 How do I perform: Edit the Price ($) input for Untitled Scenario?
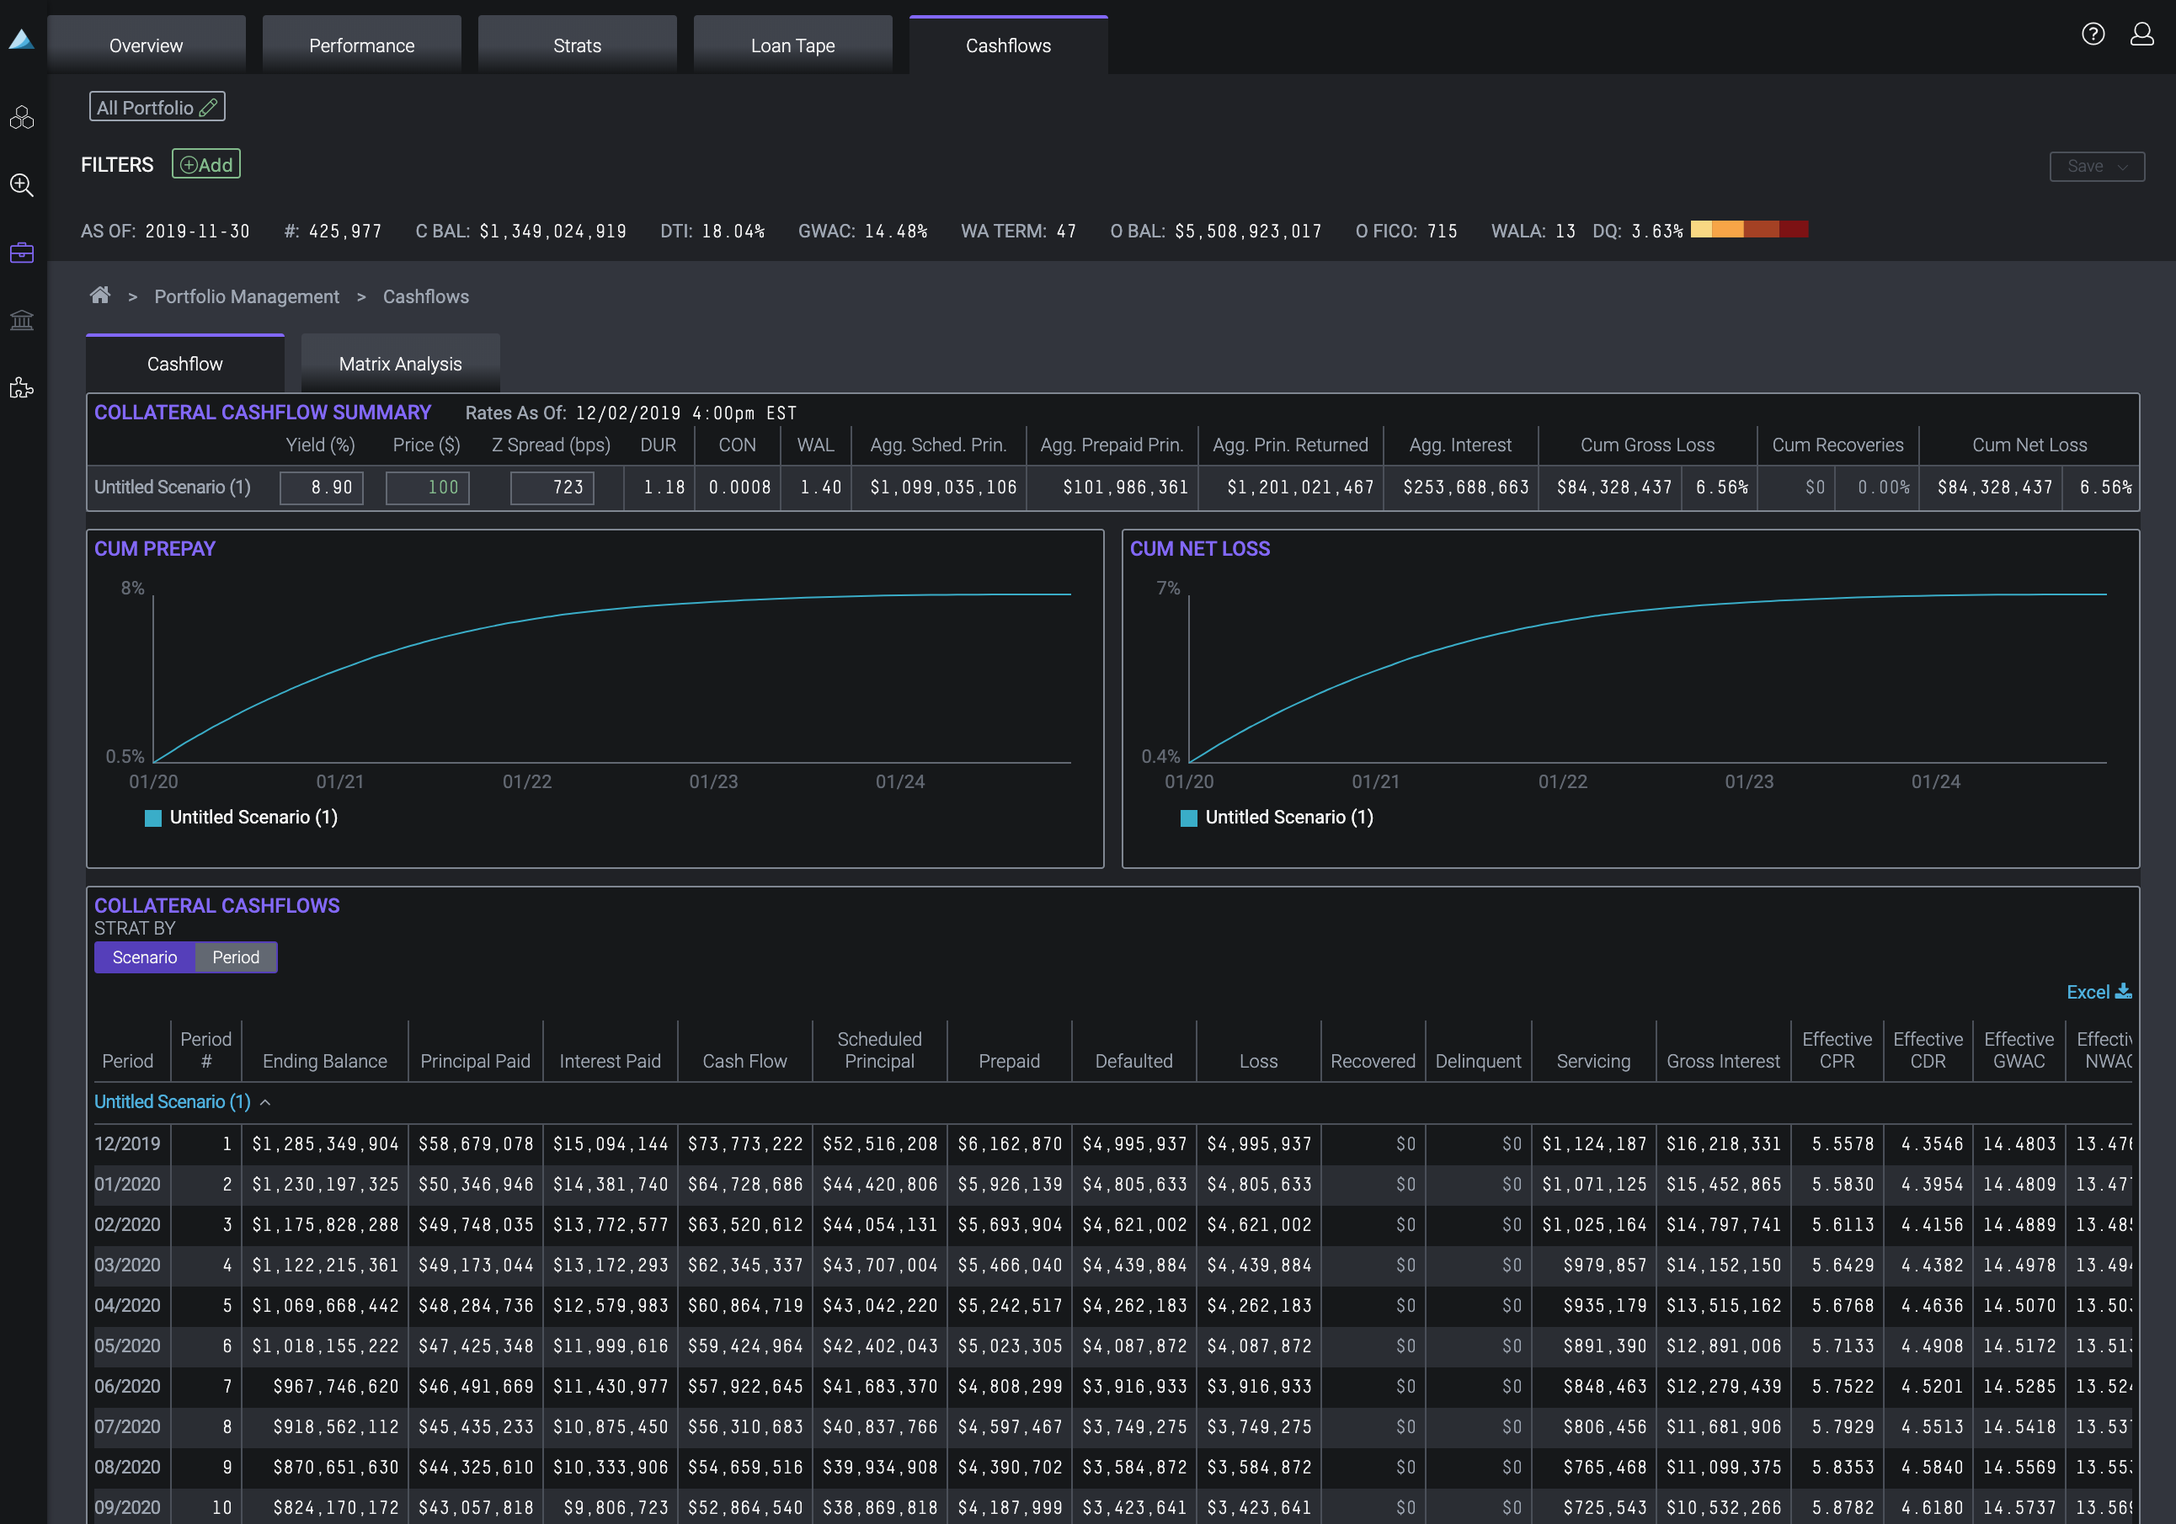click(x=426, y=488)
